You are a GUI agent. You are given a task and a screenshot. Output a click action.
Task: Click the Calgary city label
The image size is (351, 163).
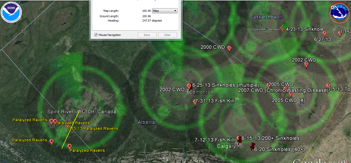[226, 146]
